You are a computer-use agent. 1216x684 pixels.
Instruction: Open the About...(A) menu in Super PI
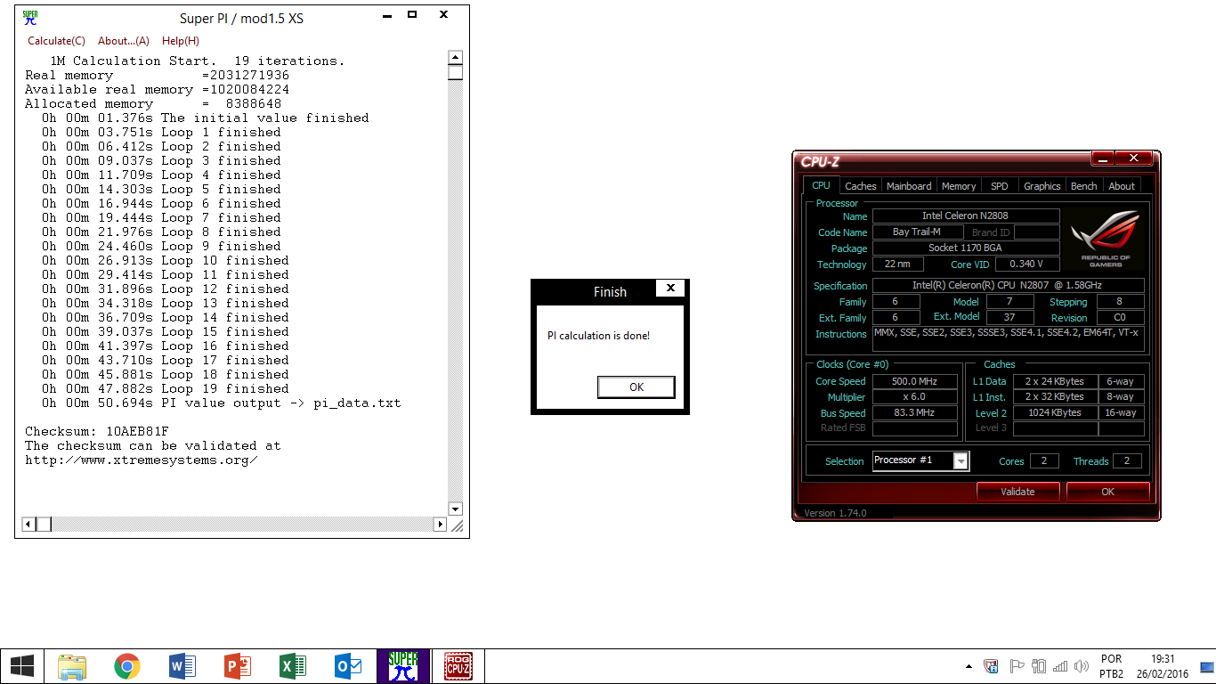(124, 41)
